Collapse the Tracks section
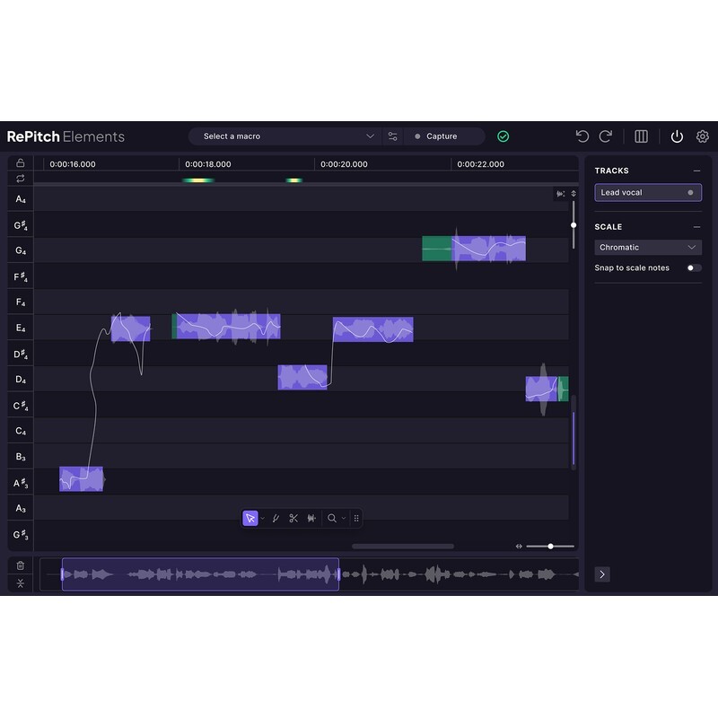The image size is (718, 718). 696,171
